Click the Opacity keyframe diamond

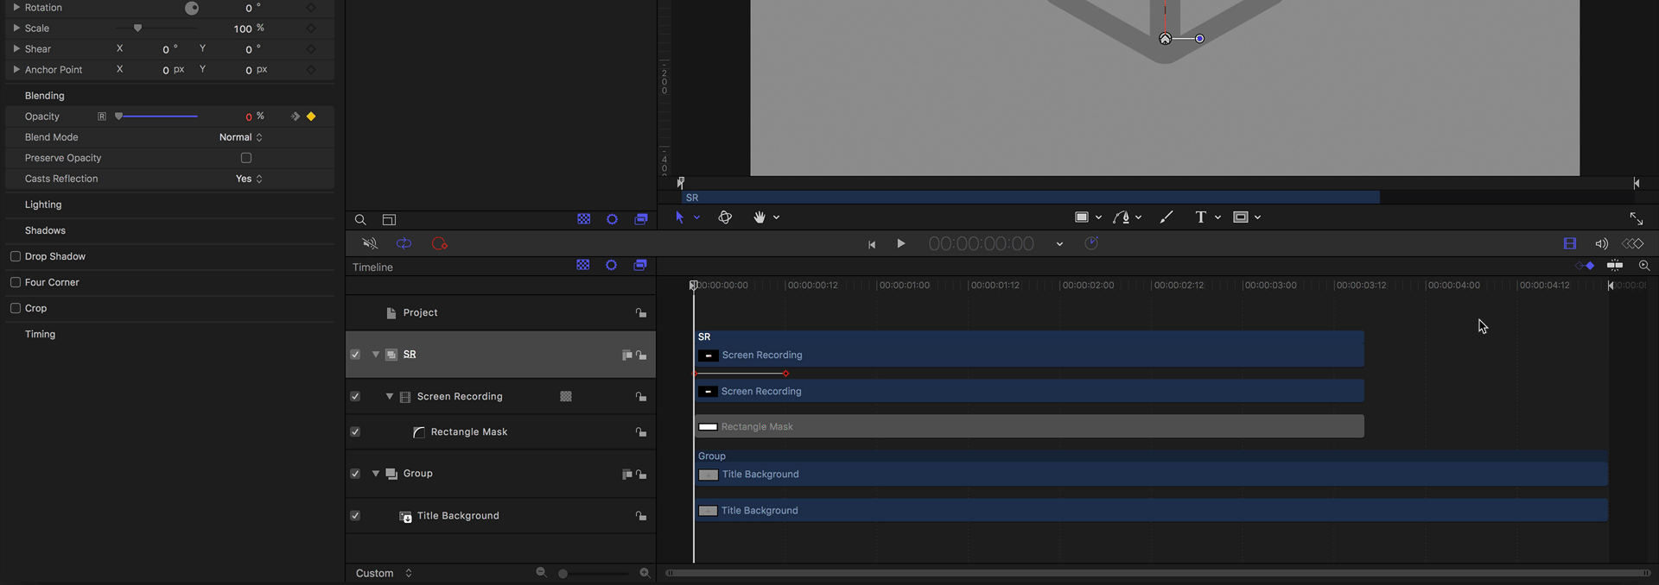tap(311, 116)
